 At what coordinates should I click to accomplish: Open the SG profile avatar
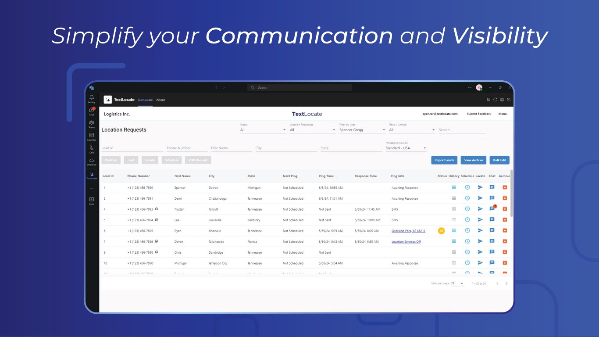tap(479, 87)
